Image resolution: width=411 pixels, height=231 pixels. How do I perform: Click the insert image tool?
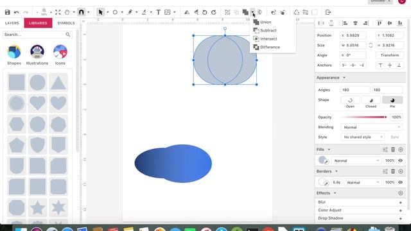click(167, 12)
